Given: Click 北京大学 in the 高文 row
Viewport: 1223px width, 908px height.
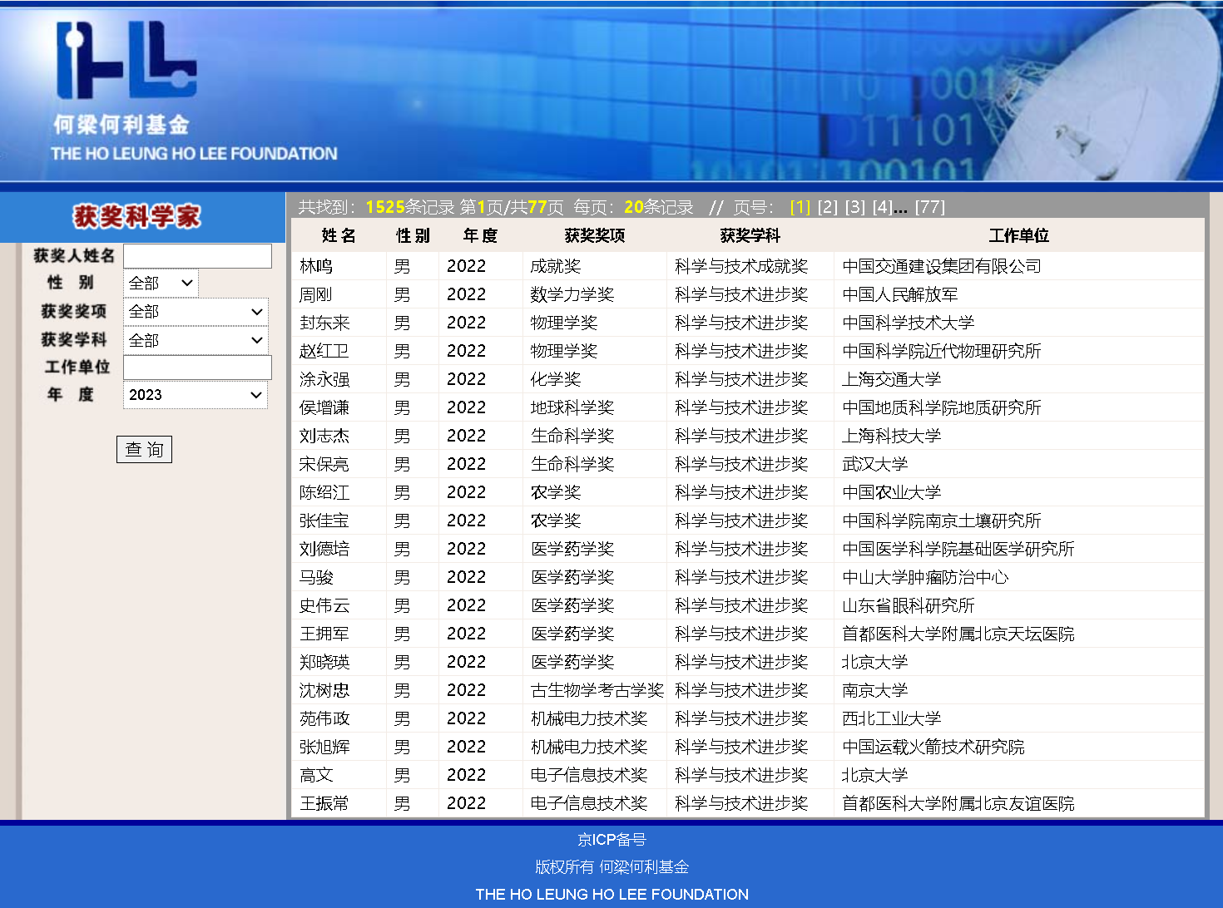Looking at the screenshot, I should pos(874,775).
